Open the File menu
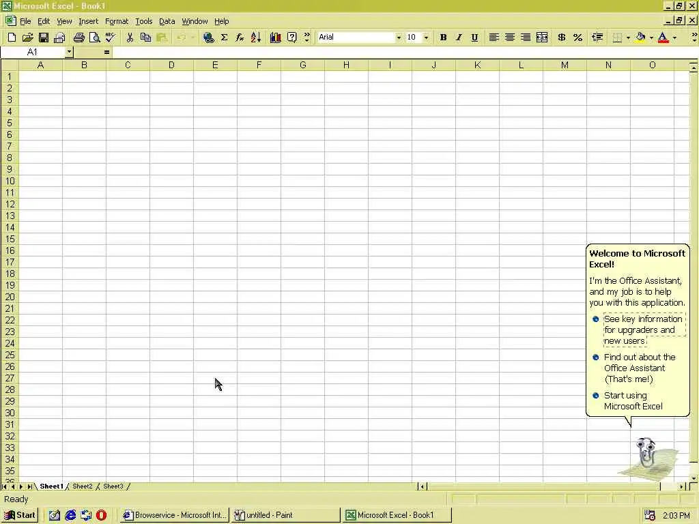Viewport: 699px width, 524px height. pyautogui.click(x=25, y=21)
